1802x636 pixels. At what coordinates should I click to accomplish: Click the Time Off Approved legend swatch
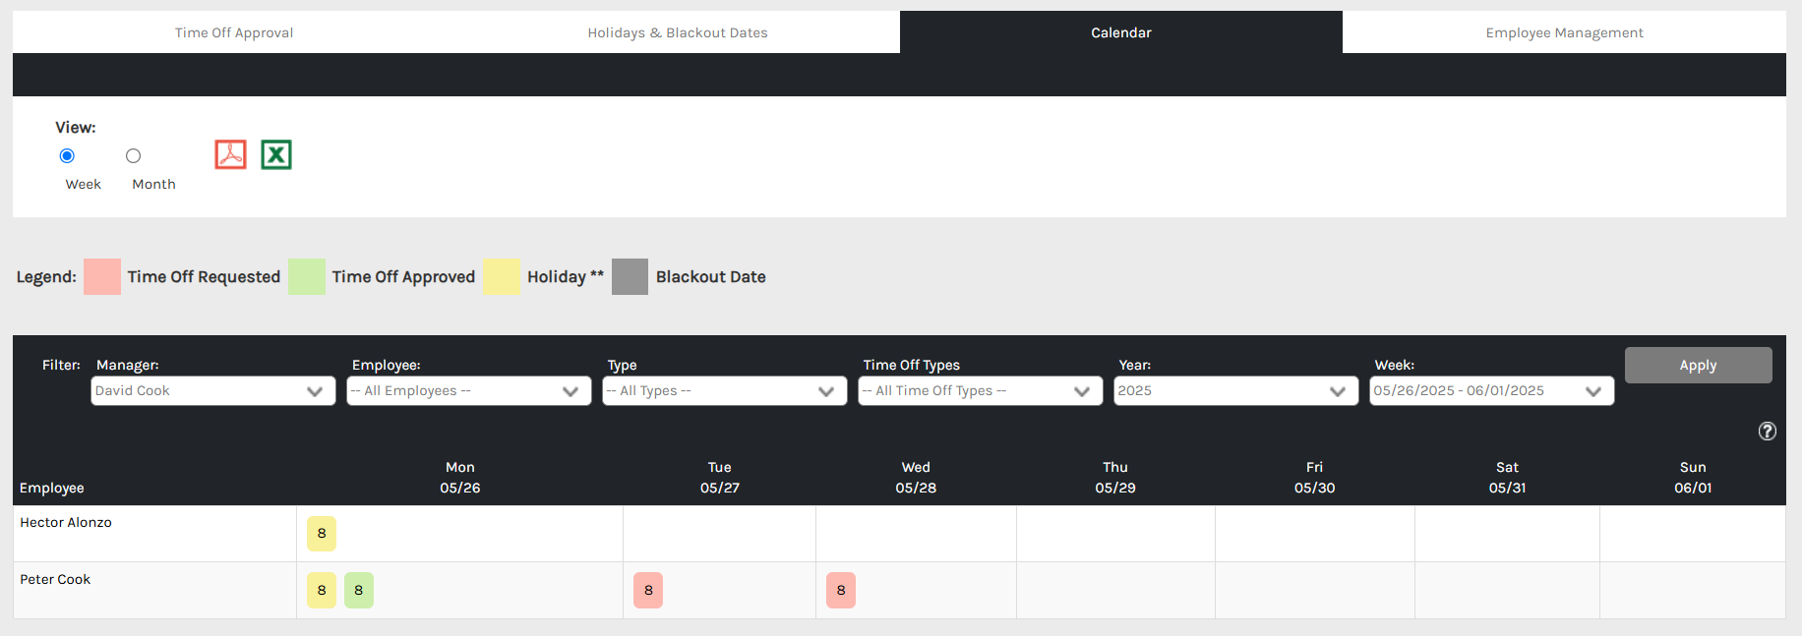307,276
